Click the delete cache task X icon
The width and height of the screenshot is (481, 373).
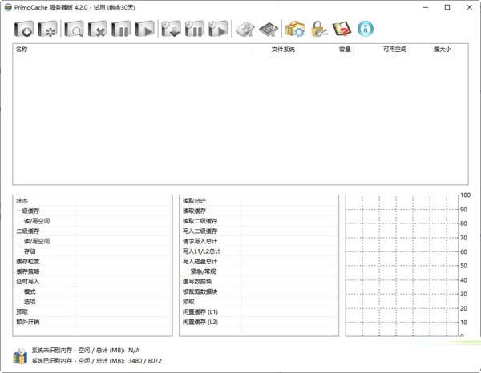[x=99, y=30]
